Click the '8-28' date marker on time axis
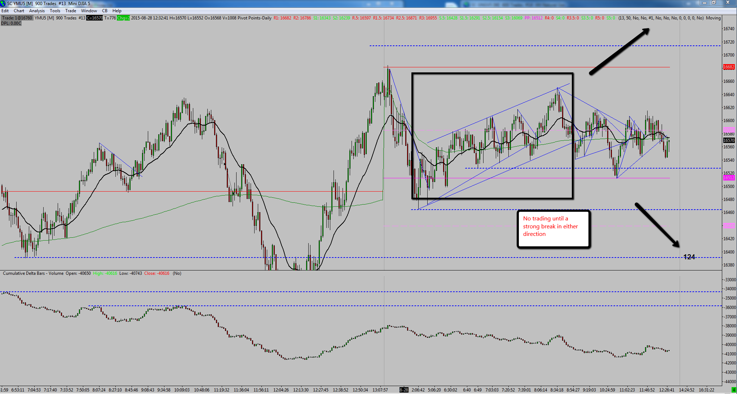Image resolution: width=737 pixels, height=394 pixels. click(x=404, y=390)
